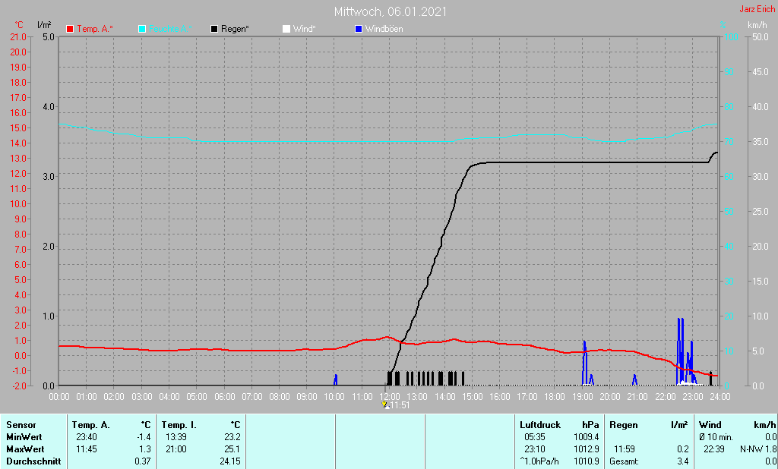Click the 'Gesamt:' rain total label
778x469 pixels.
(x=625, y=461)
